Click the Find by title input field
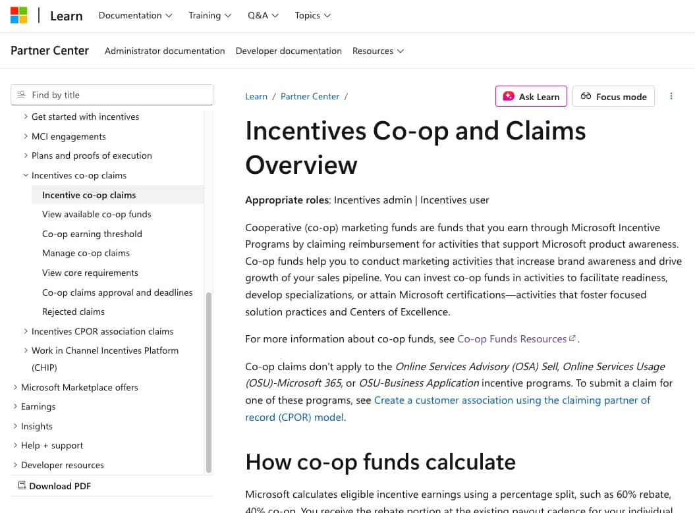695x513 pixels. click(119, 95)
